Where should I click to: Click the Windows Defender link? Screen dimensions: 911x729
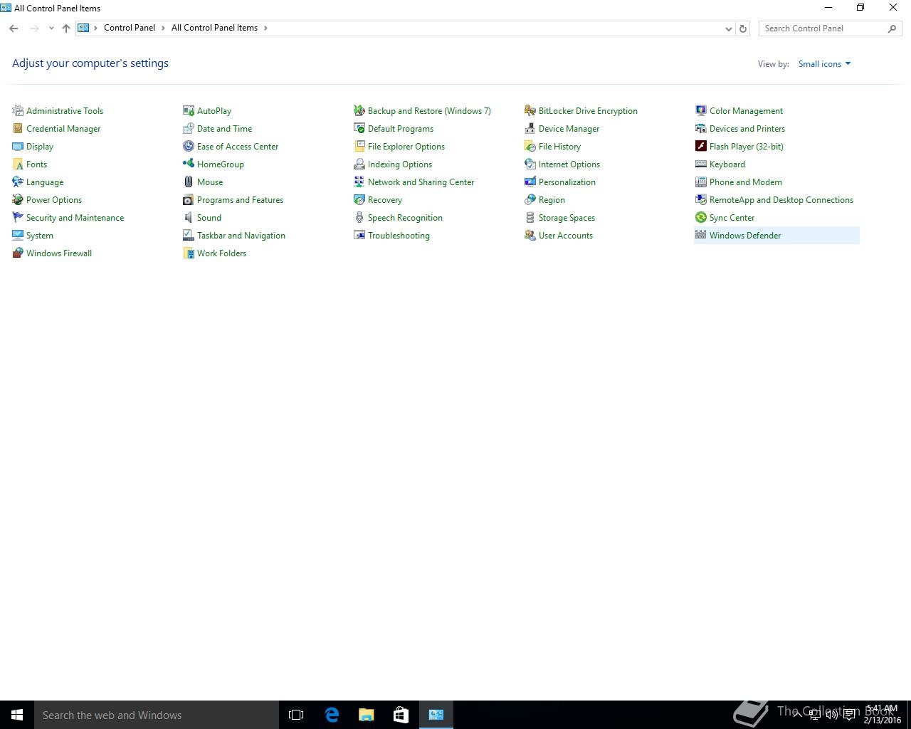tap(744, 236)
